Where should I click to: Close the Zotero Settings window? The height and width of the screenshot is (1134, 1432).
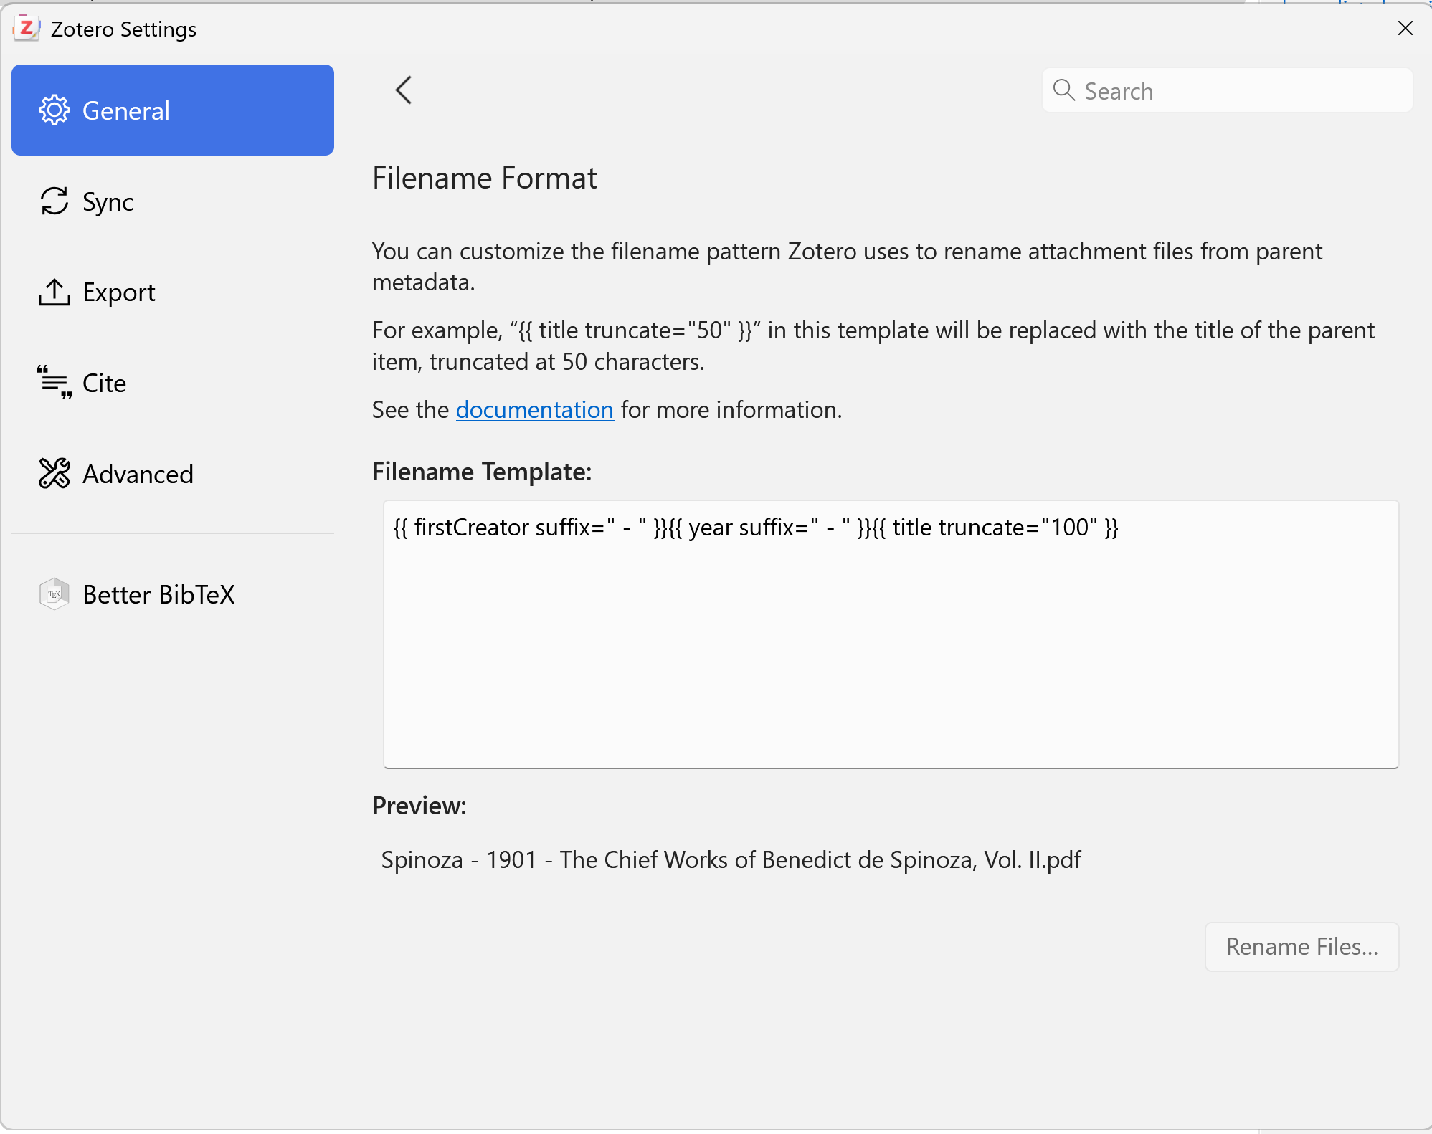point(1405,28)
